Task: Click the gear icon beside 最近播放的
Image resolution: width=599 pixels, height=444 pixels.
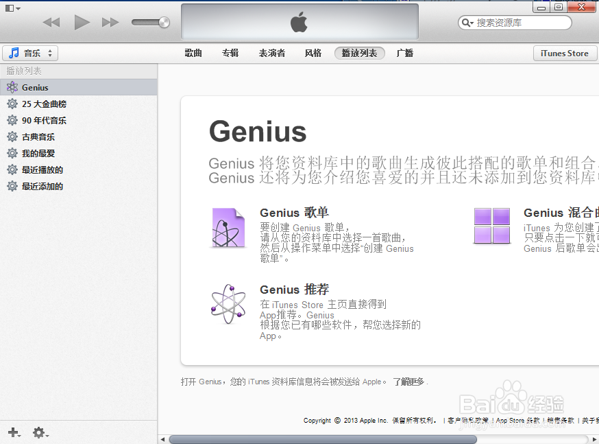Action: coord(12,170)
